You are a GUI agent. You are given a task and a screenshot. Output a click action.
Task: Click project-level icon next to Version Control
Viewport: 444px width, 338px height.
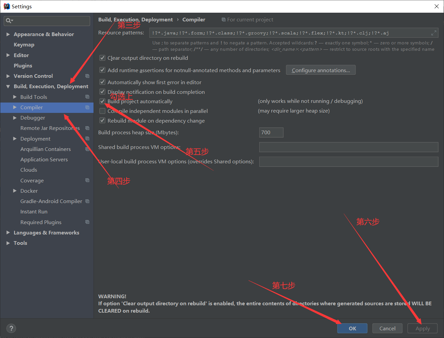point(87,76)
